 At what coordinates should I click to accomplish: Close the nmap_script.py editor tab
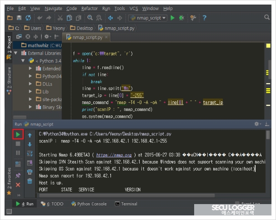(106, 37)
